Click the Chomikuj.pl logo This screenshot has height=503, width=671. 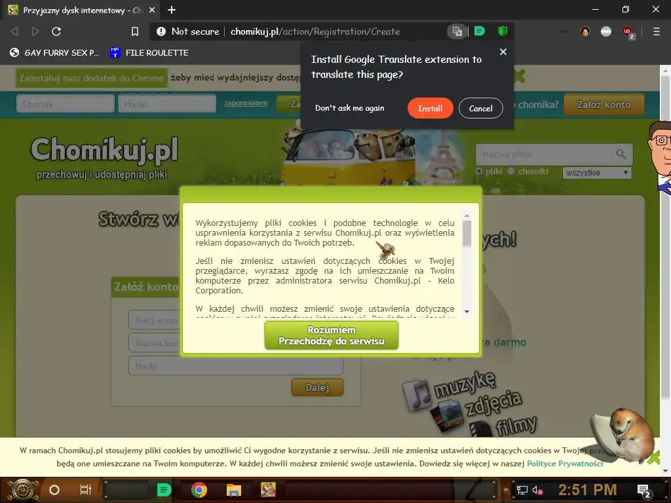(104, 150)
